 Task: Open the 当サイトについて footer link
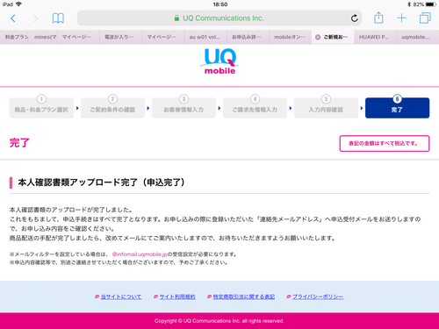coord(121,297)
